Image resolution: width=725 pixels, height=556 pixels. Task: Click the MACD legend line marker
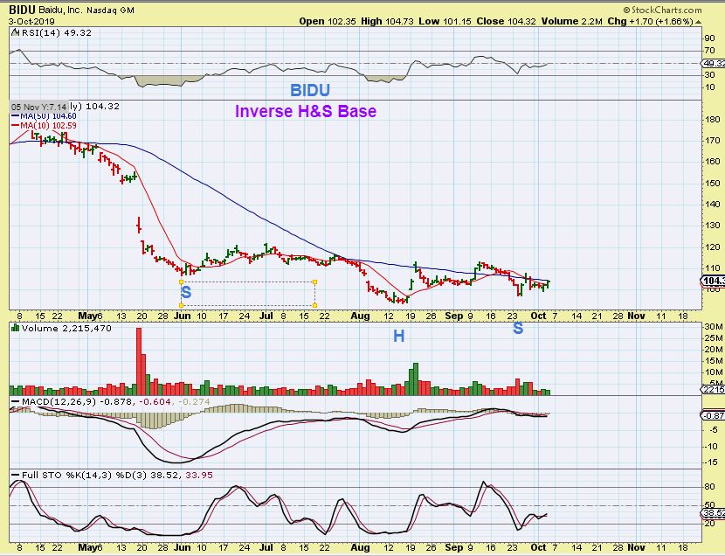pos(15,402)
